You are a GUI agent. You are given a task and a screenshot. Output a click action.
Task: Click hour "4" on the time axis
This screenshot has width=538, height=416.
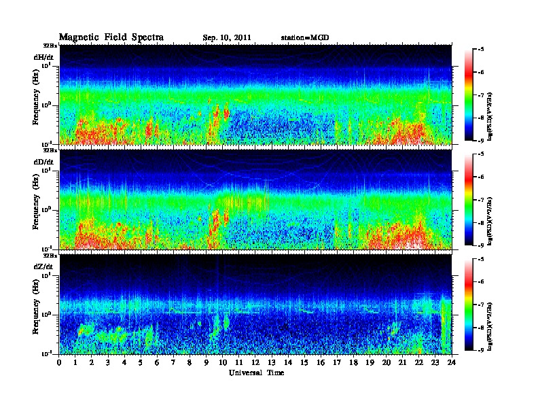124,362
